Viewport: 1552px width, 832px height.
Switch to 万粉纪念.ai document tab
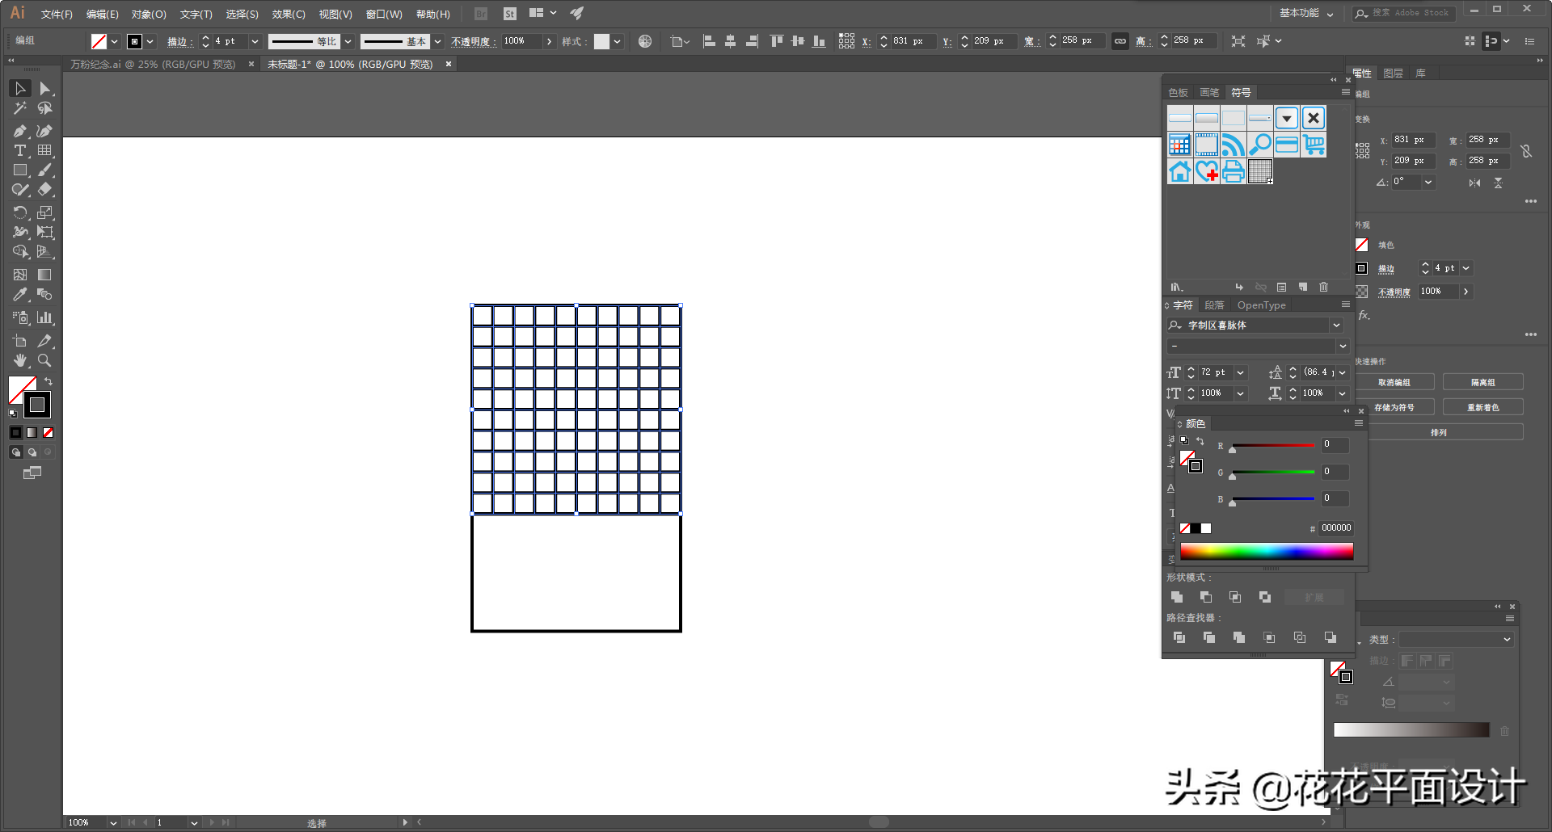pyautogui.click(x=154, y=64)
